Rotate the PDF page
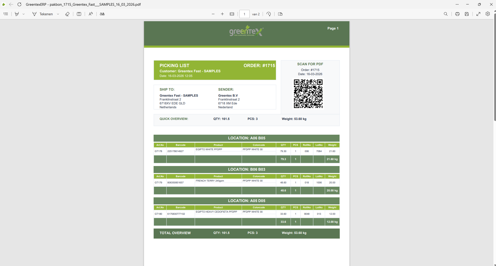 coord(269,14)
